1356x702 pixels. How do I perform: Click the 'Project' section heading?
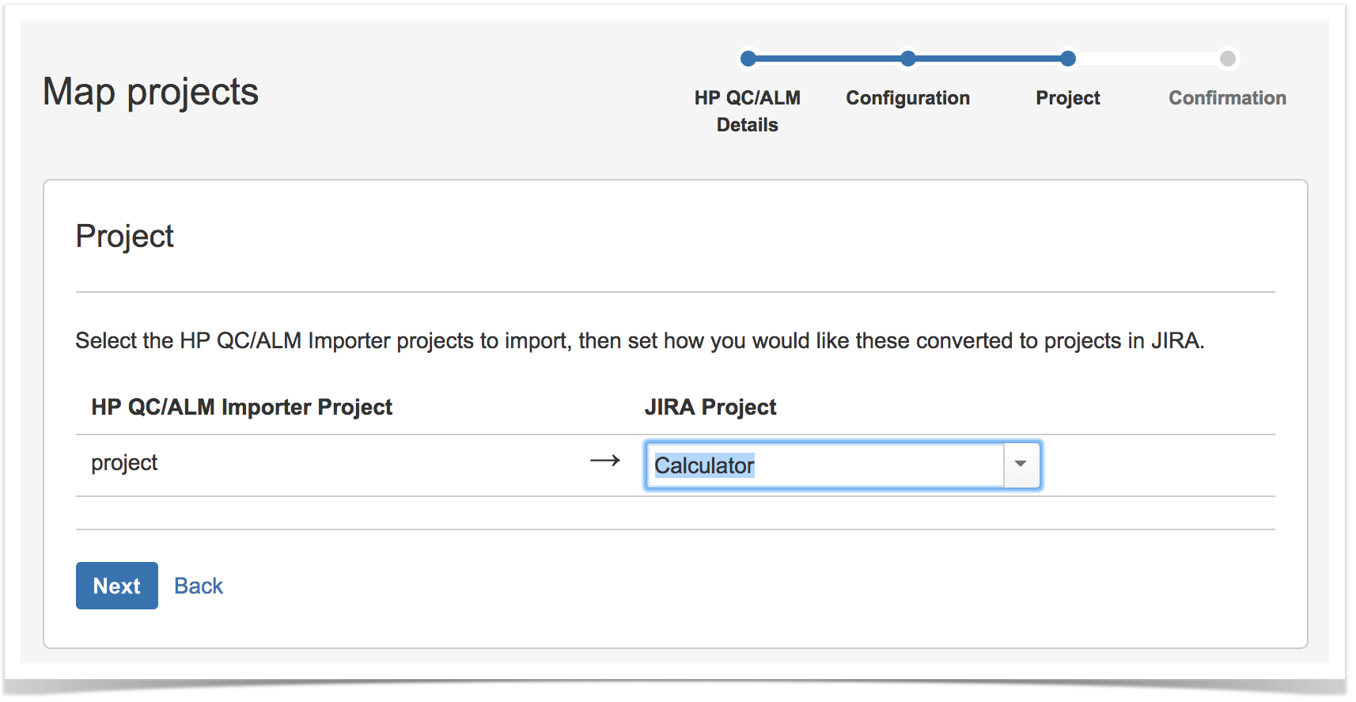(124, 237)
